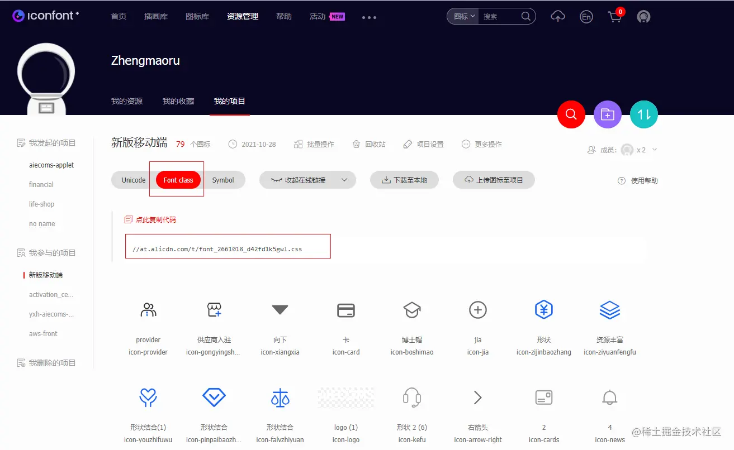Select the icon-youzhifuwu heart hands icon

148,398
